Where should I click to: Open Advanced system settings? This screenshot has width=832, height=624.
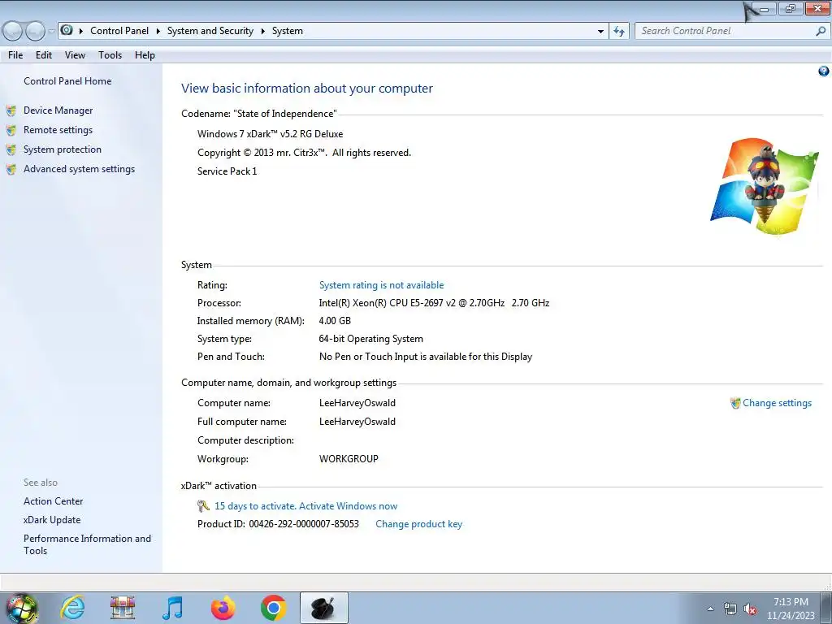pos(79,169)
